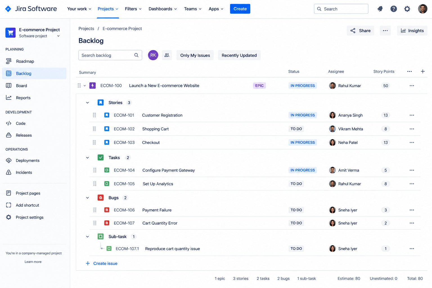
Task: Open the user profile avatar
Action: pos(422,9)
